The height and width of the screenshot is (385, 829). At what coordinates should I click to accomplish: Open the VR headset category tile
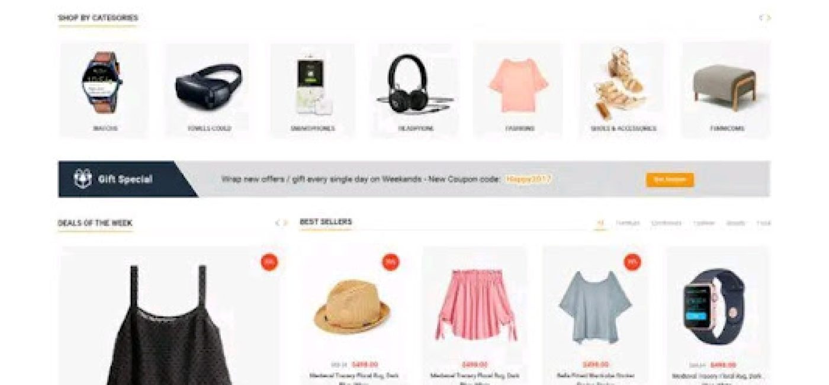point(208,90)
